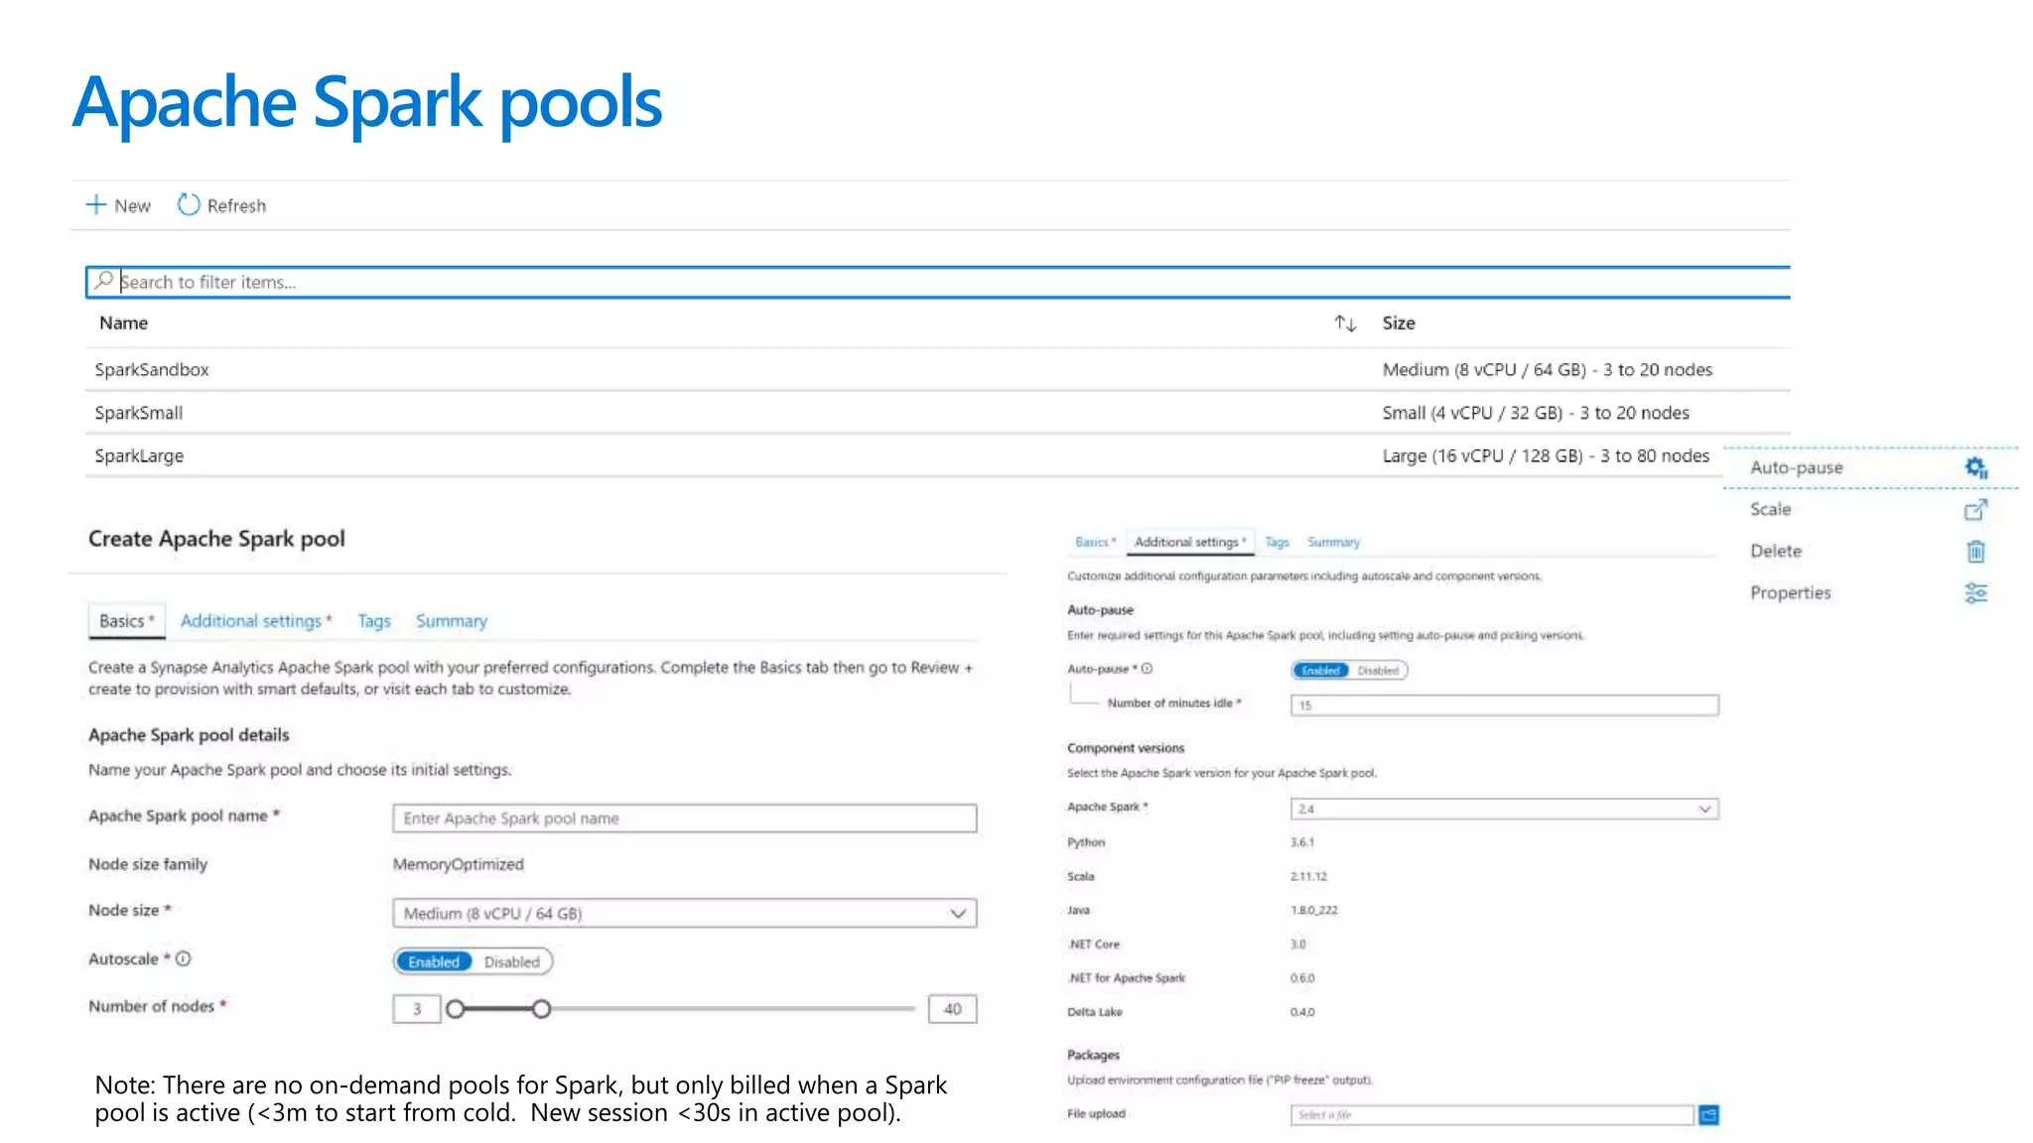Click the Refresh button label
This screenshot has width=2033, height=1143.
tap(236, 205)
